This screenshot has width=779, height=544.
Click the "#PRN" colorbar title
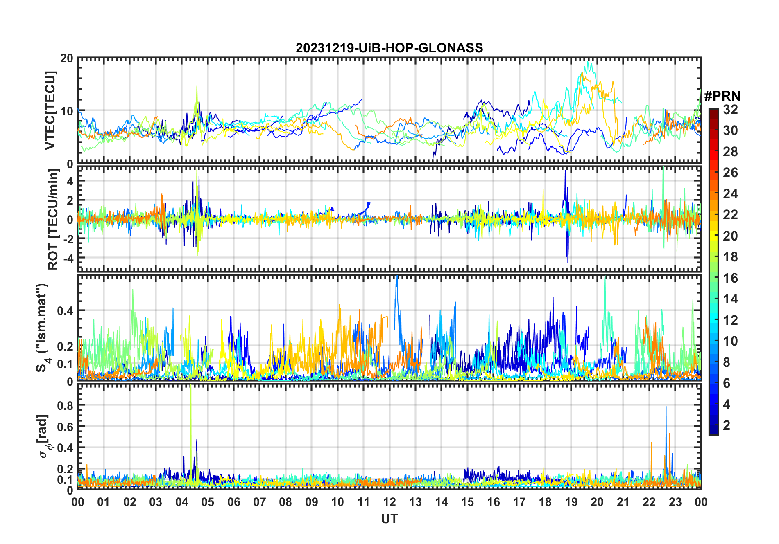(722, 96)
